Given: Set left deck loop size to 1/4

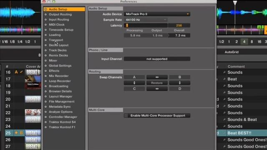Looking at the screenshot, I should pyautogui.click(x=20, y=42).
